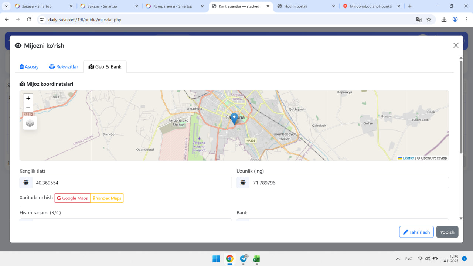The width and height of the screenshot is (473, 266).
Task: Open location in Yandex Maps
Action: tap(107, 198)
